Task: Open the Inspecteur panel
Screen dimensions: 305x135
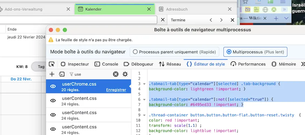Action: pos(75,64)
